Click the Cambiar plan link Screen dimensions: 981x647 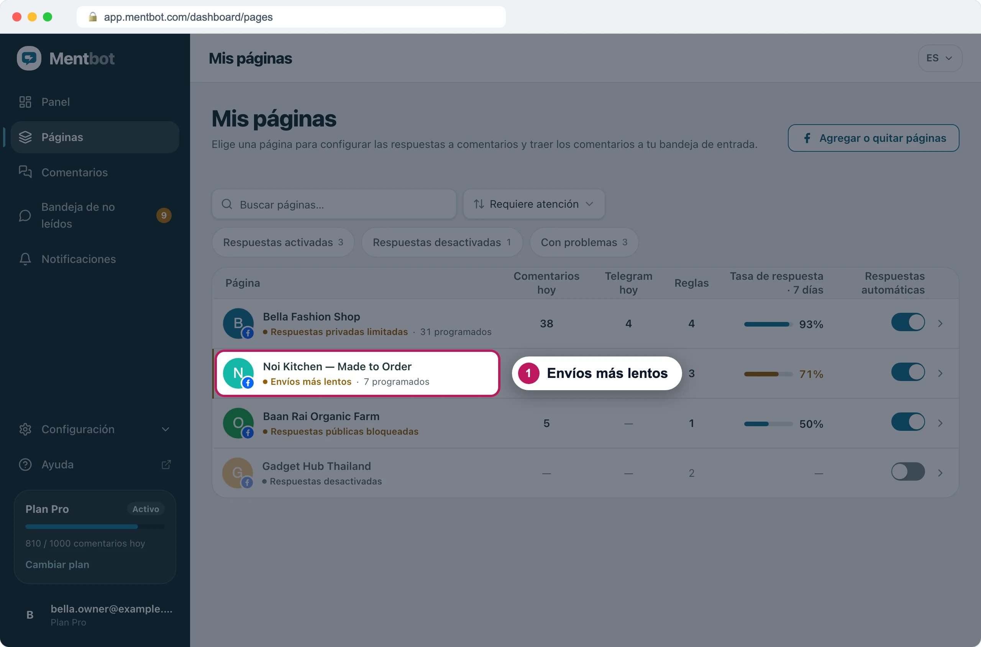point(57,564)
